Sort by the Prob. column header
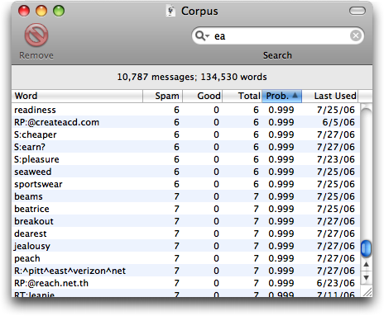384x316 pixels. [x=281, y=96]
